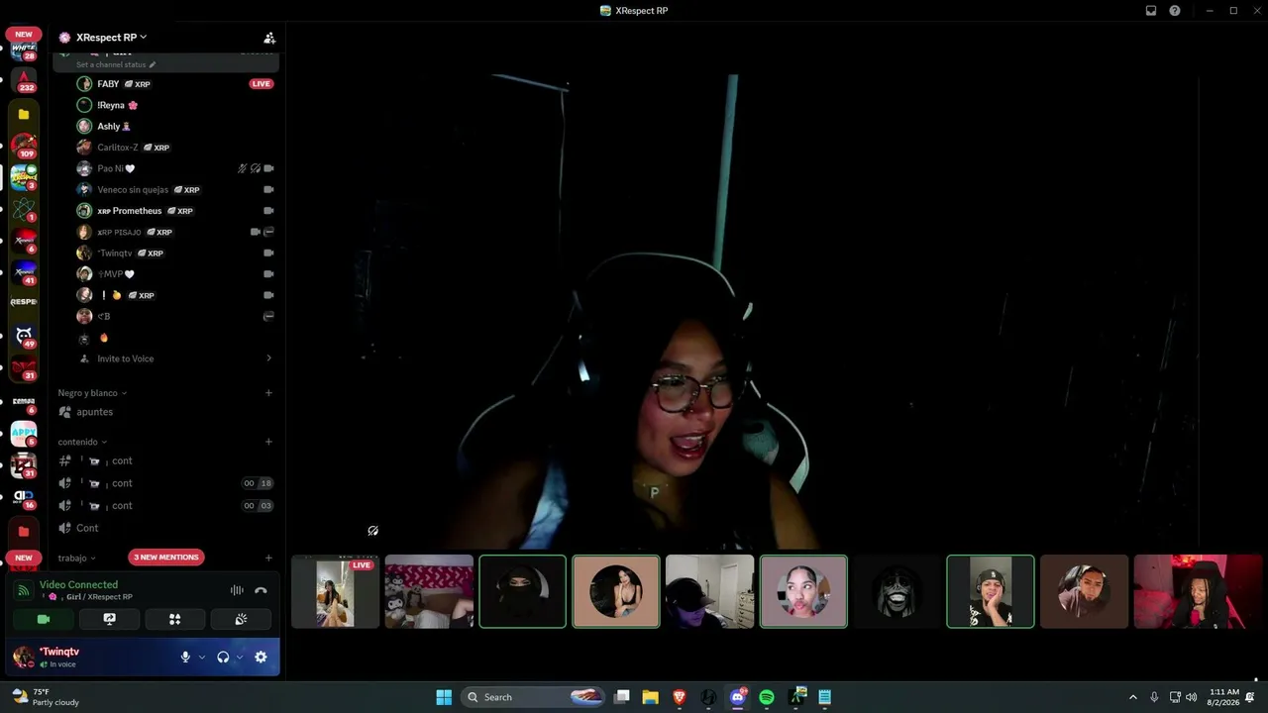Jump to the 3 NEW MENTIONS

166,558
